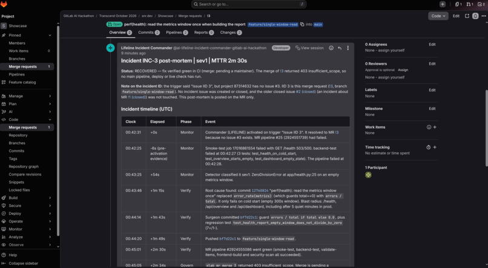The image size is (488, 268).
Task: Edit the Reviewers field
Action: (x=432, y=64)
